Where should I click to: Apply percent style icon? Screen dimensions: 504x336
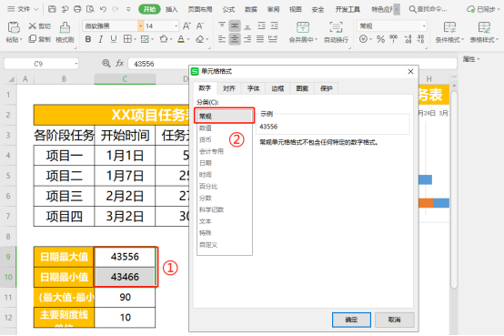[380, 39]
